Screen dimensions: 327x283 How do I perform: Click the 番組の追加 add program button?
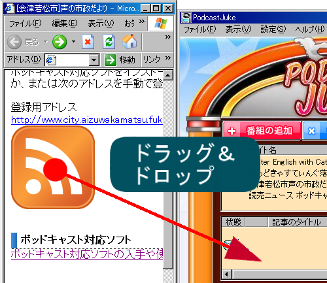(262, 131)
